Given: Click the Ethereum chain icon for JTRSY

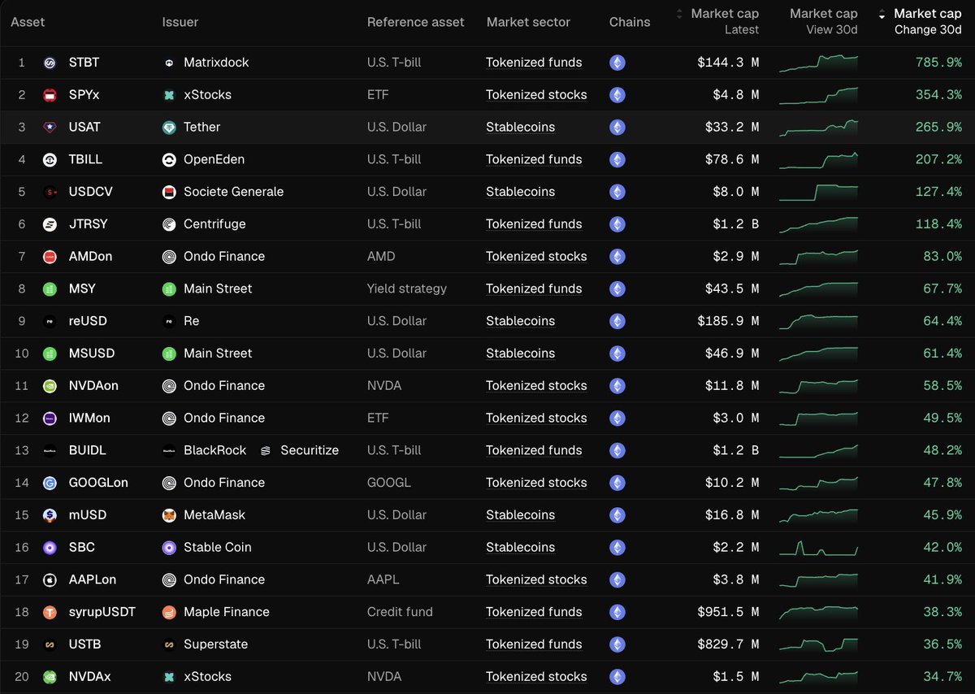Looking at the screenshot, I should [x=617, y=224].
